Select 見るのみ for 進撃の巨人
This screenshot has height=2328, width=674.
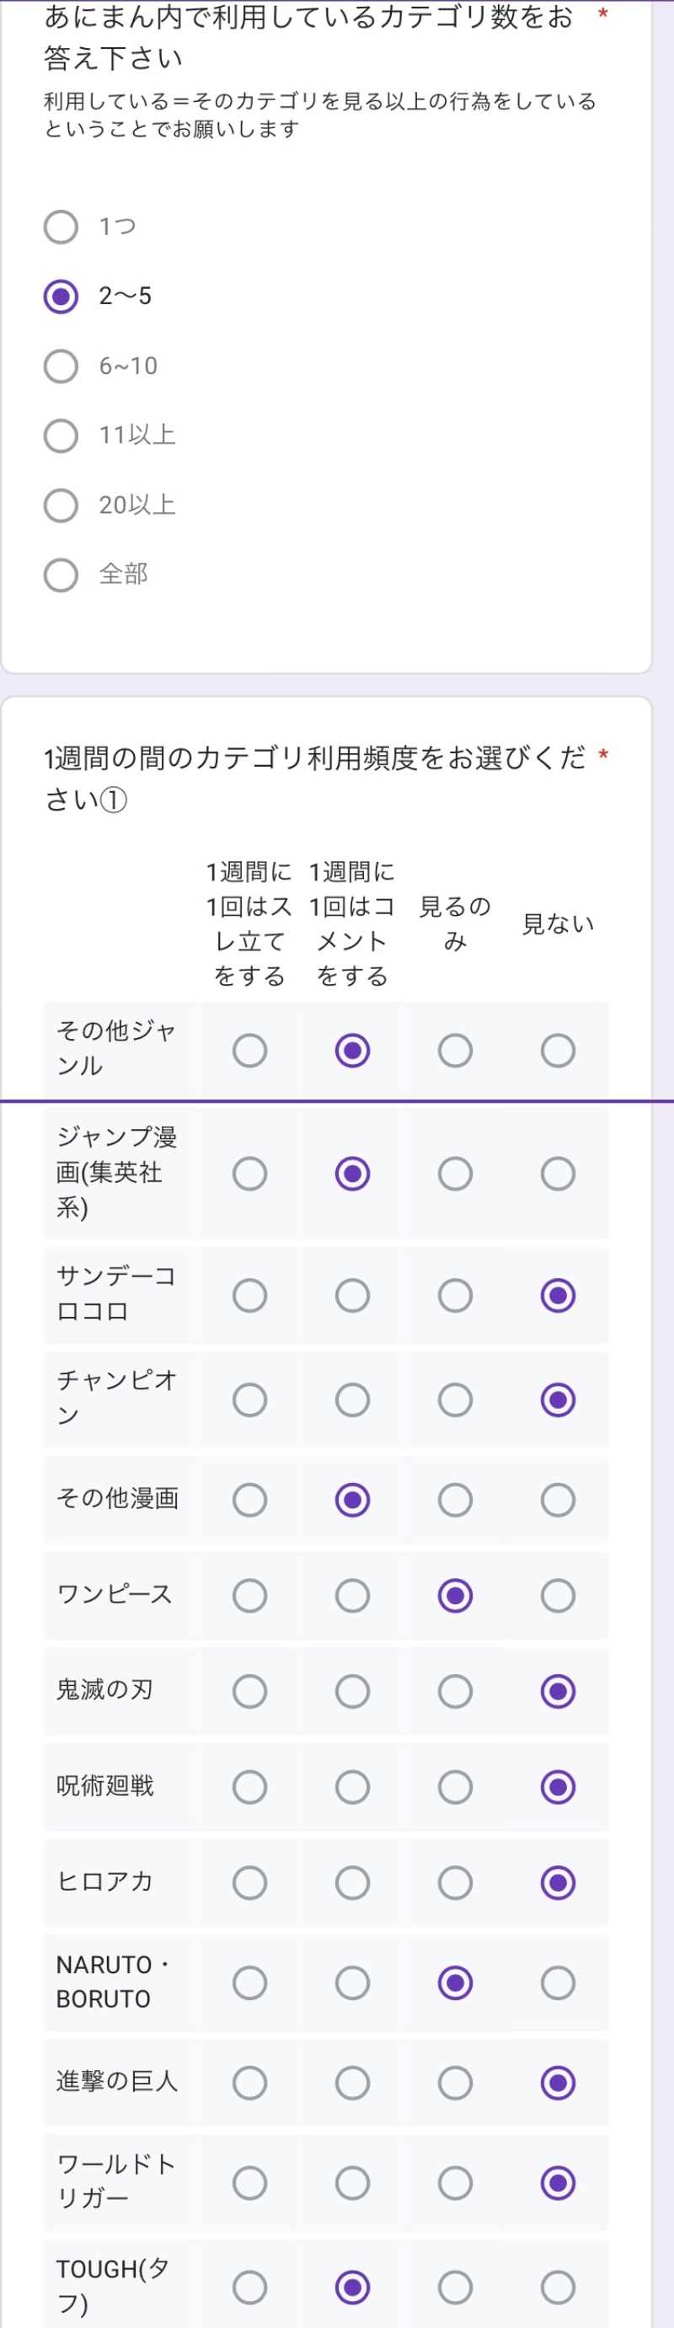tap(454, 2083)
